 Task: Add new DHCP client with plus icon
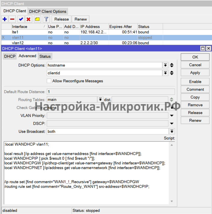(5, 19)
